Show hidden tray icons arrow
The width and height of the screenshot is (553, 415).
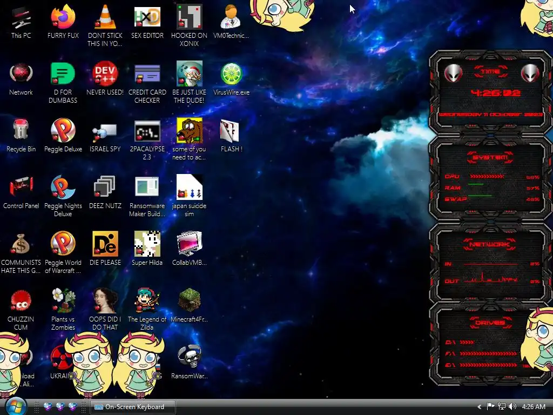tap(480, 407)
